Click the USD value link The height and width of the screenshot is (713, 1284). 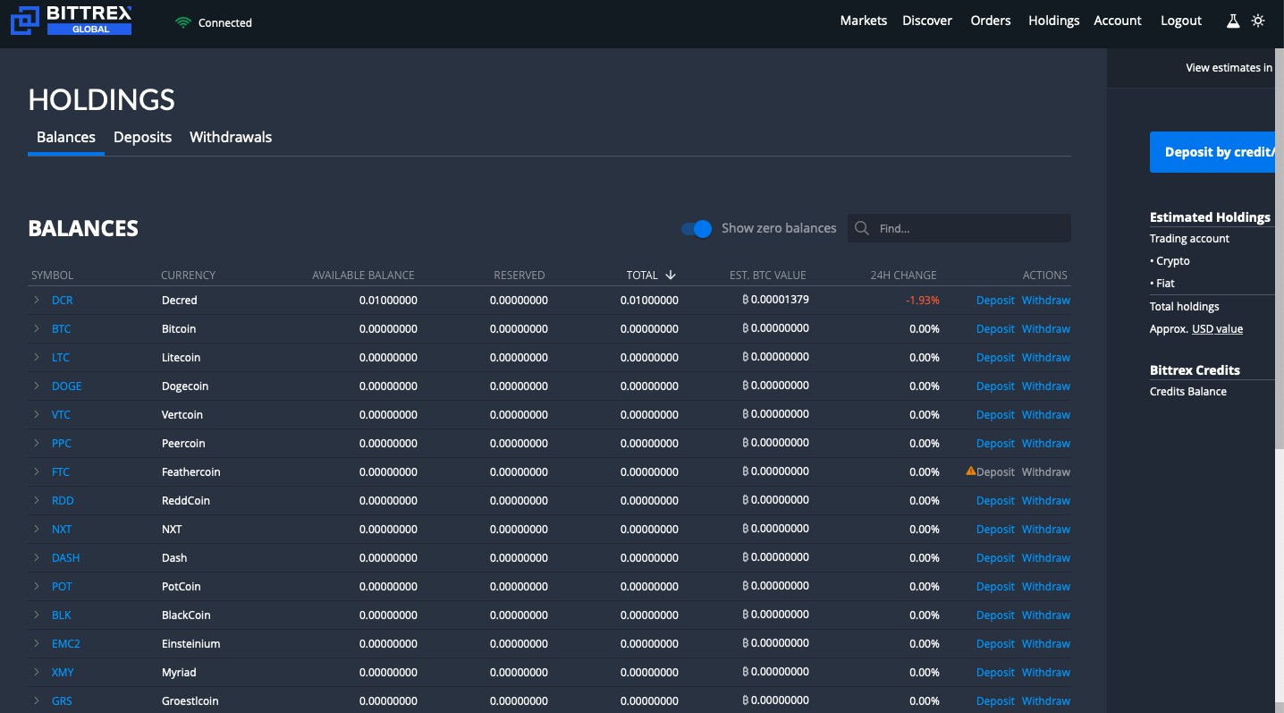pos(1217,328)
